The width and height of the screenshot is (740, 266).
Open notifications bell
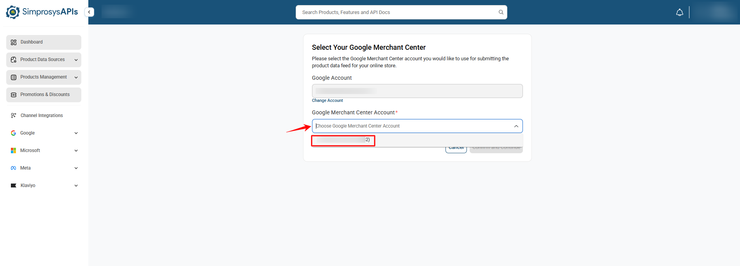click(x=679, y=12)
